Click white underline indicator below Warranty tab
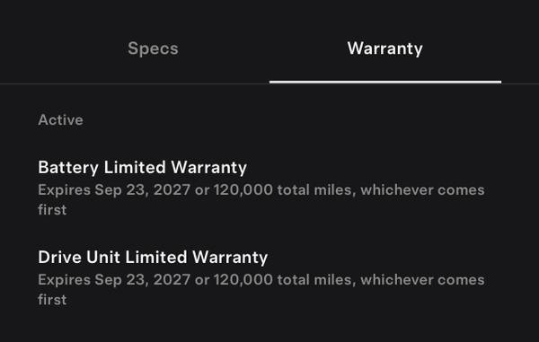Viewport: 539px width, 342px height. click(385, 82)
